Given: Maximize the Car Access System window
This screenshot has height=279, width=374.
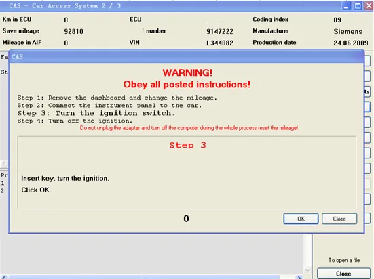Looking at the screenshot, I should pos(358,6).
